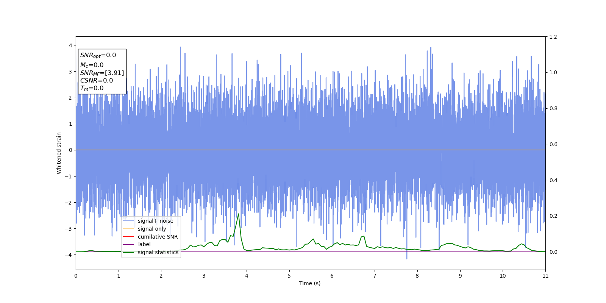Click the CSNR=0.0 annotation text
Screen dimensions: 606x303
(x=97, y=80)
